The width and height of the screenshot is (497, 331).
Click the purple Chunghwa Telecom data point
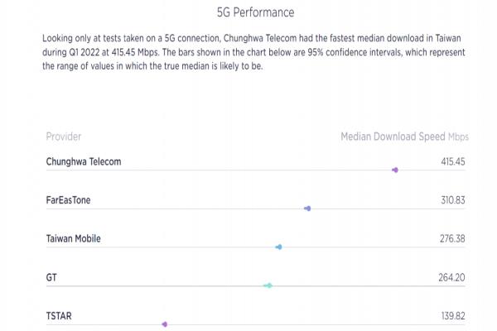(x=395, y=170)
